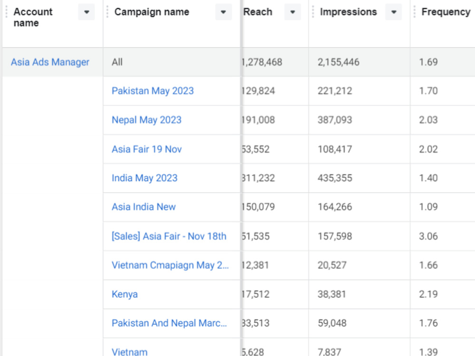
Task: Open Impressions column dropdown arrow
Action: pyautogui.click(x=394, y=12)
